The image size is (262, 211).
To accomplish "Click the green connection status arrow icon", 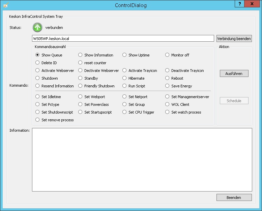I will 37,28.
